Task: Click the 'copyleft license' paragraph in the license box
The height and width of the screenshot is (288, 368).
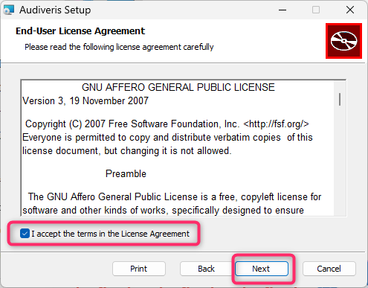Action: click(x=172, y=203)
